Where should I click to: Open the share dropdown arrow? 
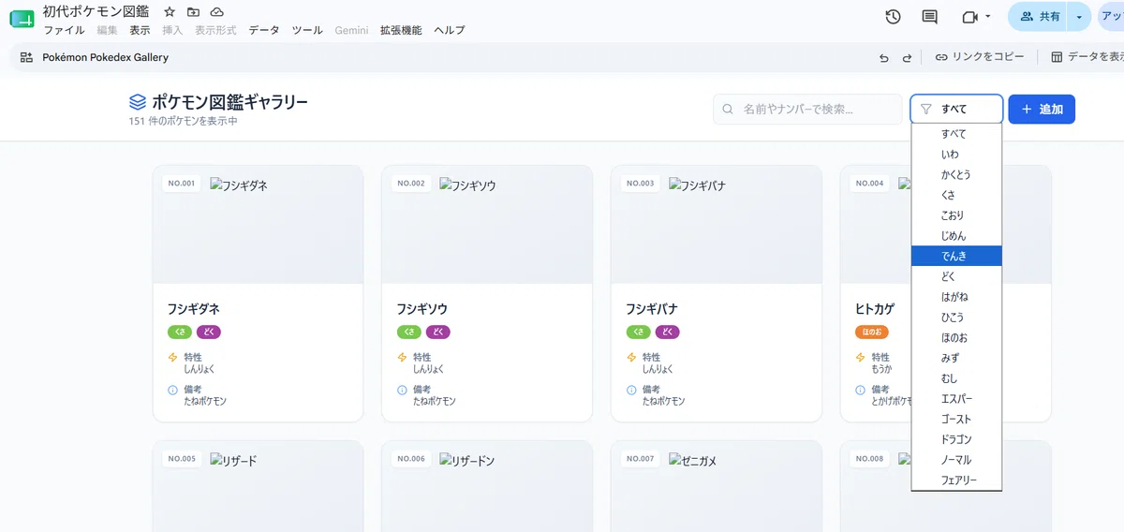[1079, 17]
